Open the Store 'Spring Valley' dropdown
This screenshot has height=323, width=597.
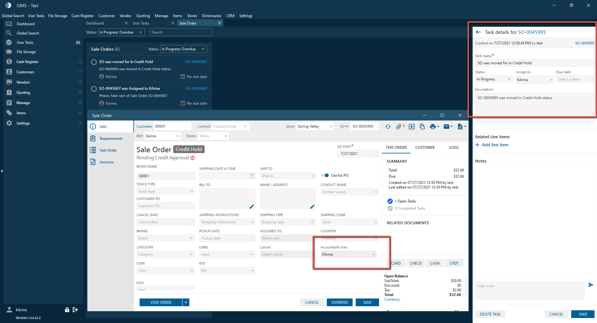click(315, 126)
